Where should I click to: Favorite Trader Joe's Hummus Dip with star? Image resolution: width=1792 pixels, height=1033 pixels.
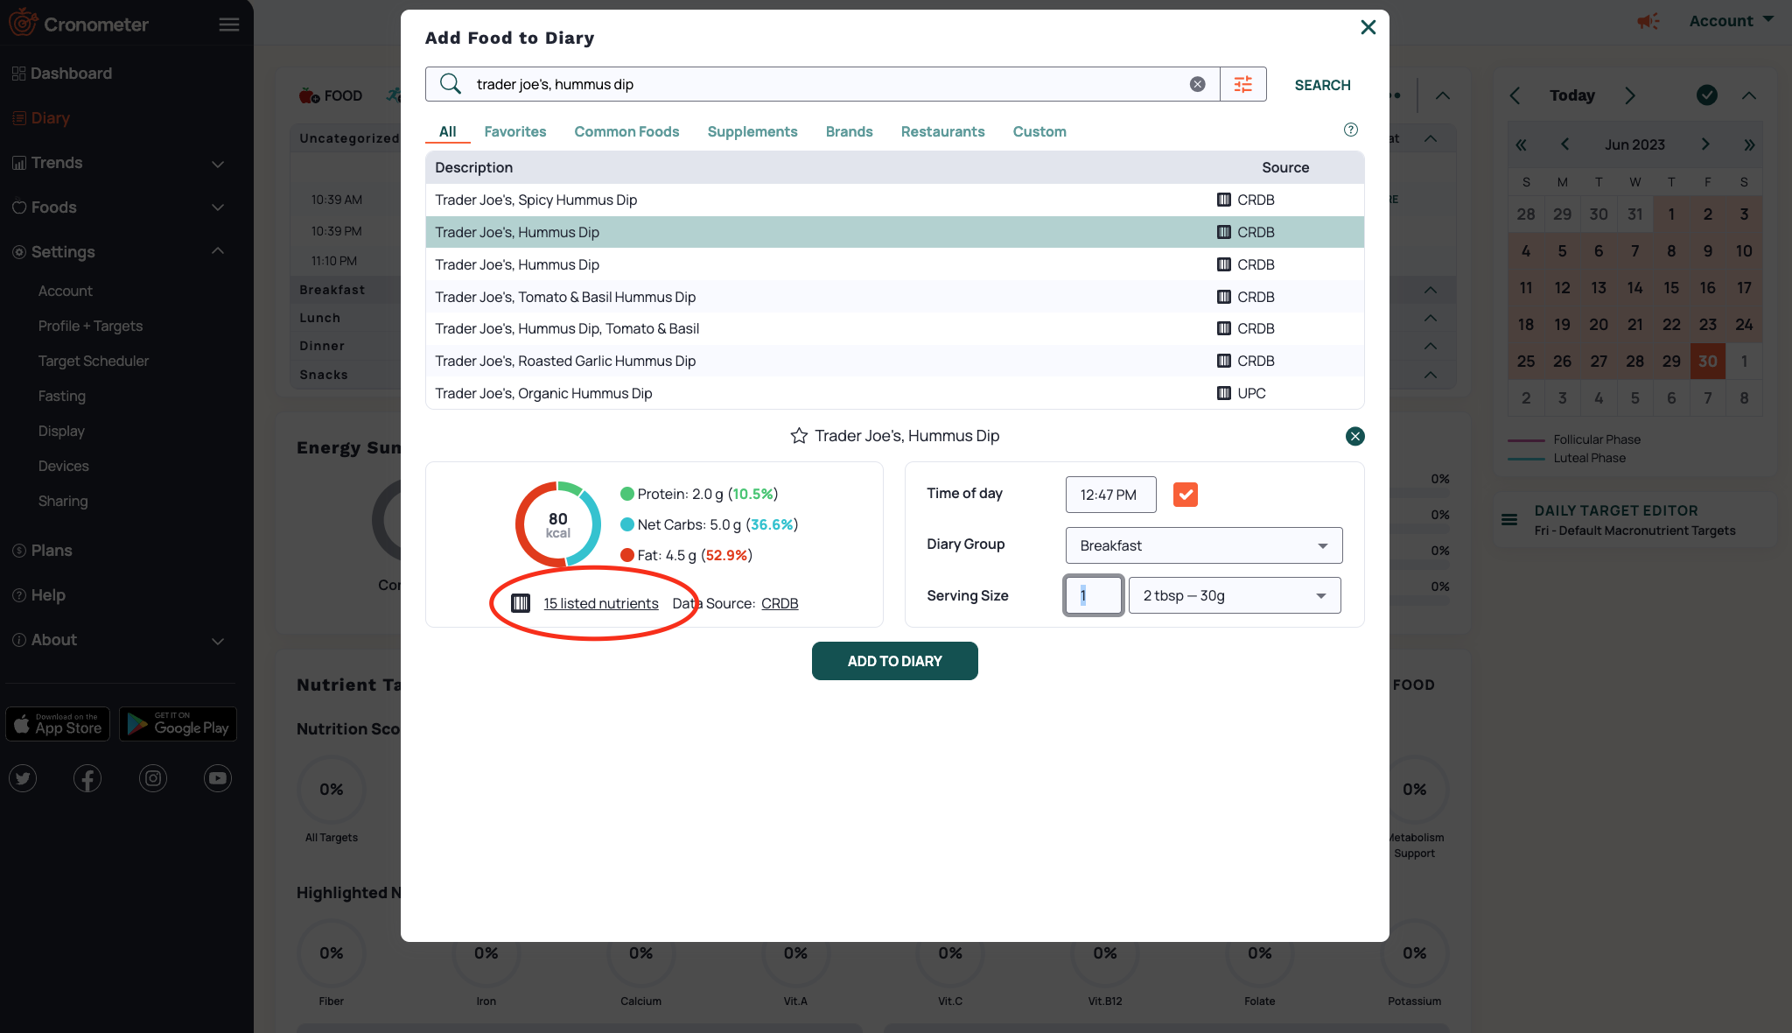[799, 436]
